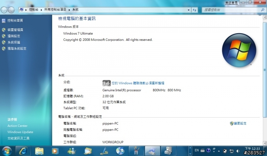Click the EN language indicator
This screenshot has height=156, width=267.
click(196, 150)
